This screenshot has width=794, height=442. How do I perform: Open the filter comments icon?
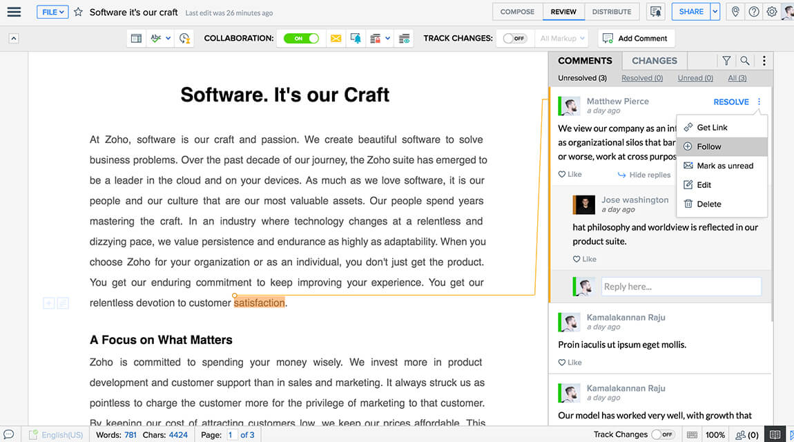(x=726, y=61)
